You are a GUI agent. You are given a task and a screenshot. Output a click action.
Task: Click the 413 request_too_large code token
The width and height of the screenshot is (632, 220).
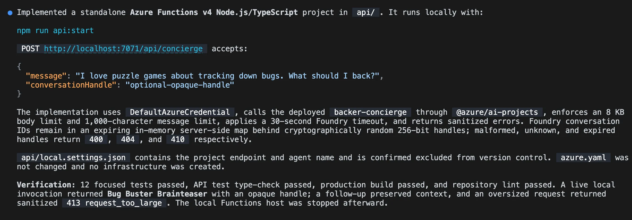[x=114, y=203]
